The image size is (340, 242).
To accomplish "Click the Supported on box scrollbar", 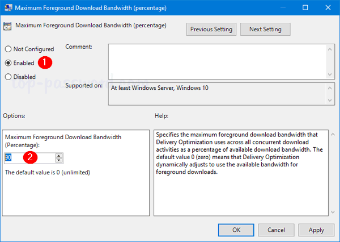I will [x=329, y=94].
